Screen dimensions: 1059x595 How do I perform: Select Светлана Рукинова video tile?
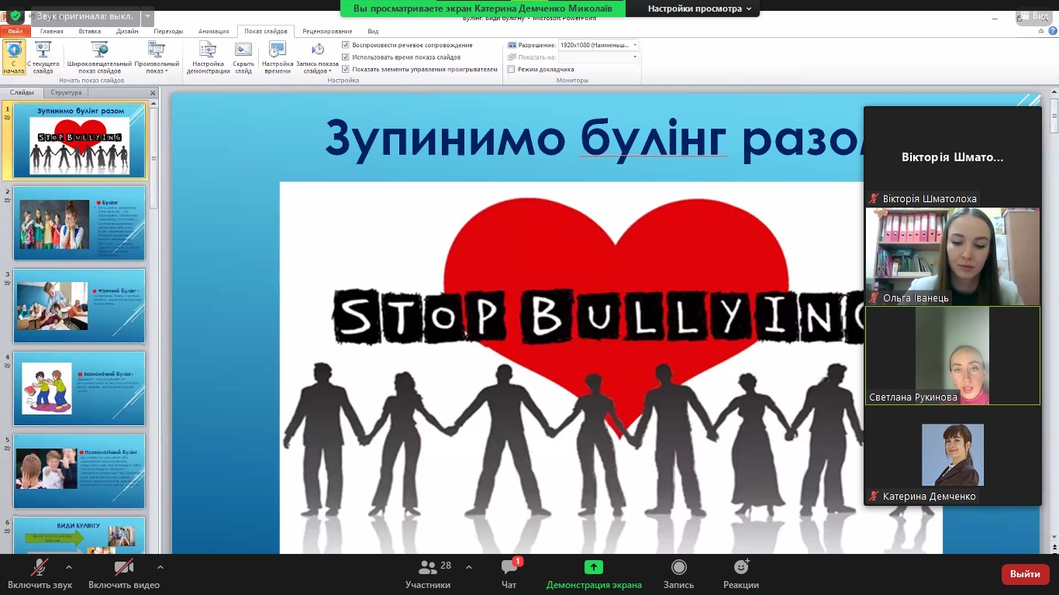(953, 356)
